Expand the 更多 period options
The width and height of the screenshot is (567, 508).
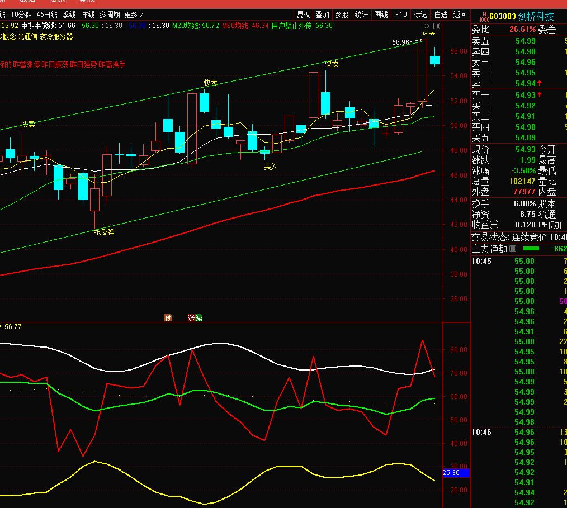click(134, 15)
